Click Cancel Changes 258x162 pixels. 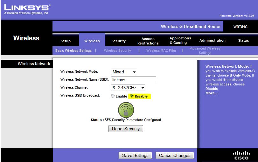(x=175, y=155)
